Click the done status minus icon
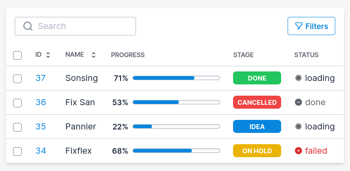Screen dimensions: 350x171 click(x=298, y=102)
